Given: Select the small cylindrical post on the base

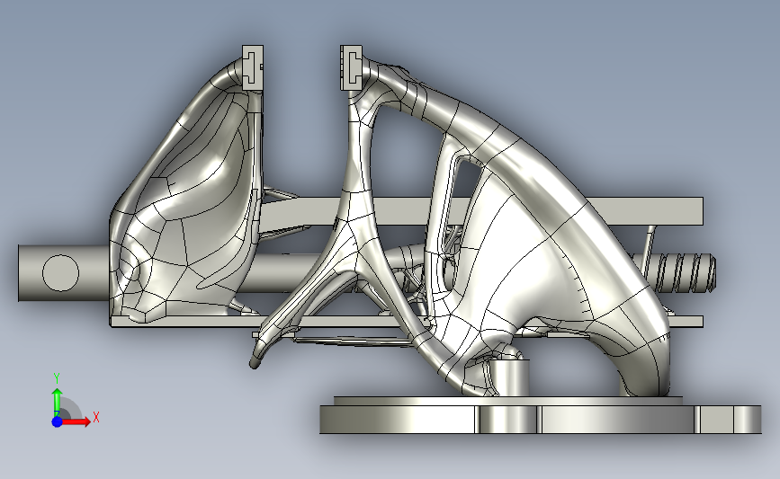Looking at the screenshot, I should 509,377.
